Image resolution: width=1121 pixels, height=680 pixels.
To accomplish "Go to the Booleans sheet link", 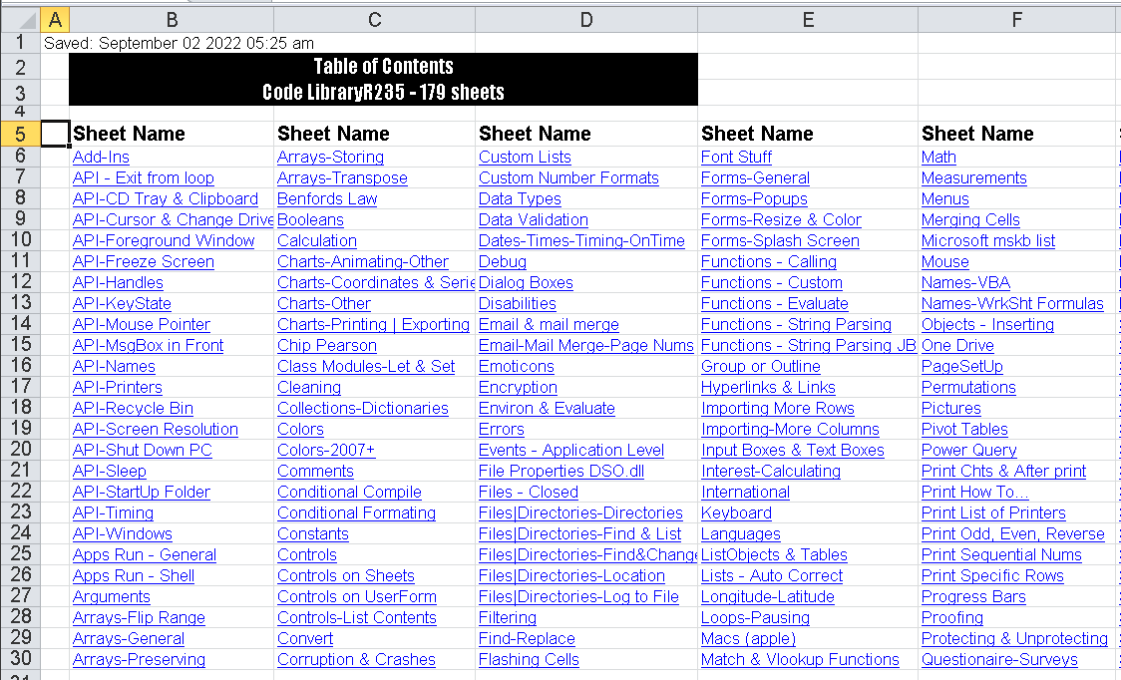I will [310, 220].
